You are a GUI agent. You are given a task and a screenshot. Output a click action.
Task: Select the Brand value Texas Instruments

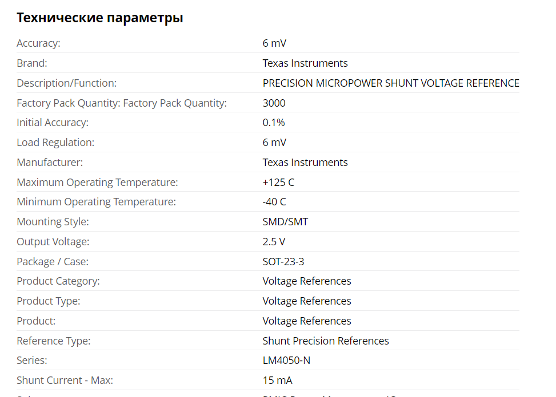[x=305, y=63]
